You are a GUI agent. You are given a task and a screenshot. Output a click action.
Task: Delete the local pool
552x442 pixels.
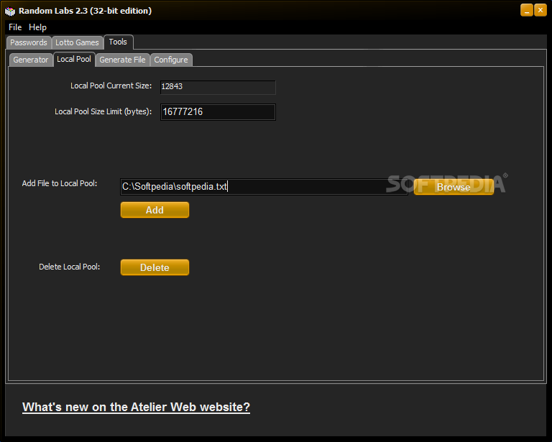(155, 267)
